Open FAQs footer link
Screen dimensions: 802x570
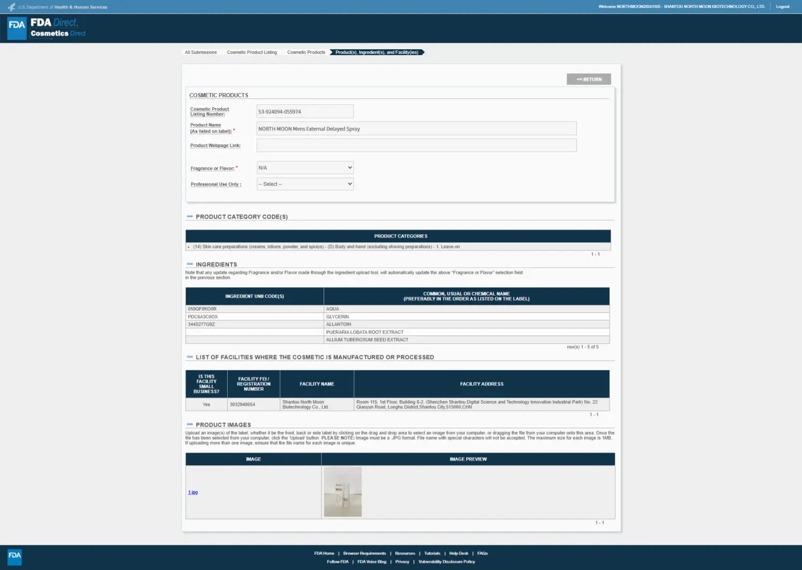(x=482, y=553)
